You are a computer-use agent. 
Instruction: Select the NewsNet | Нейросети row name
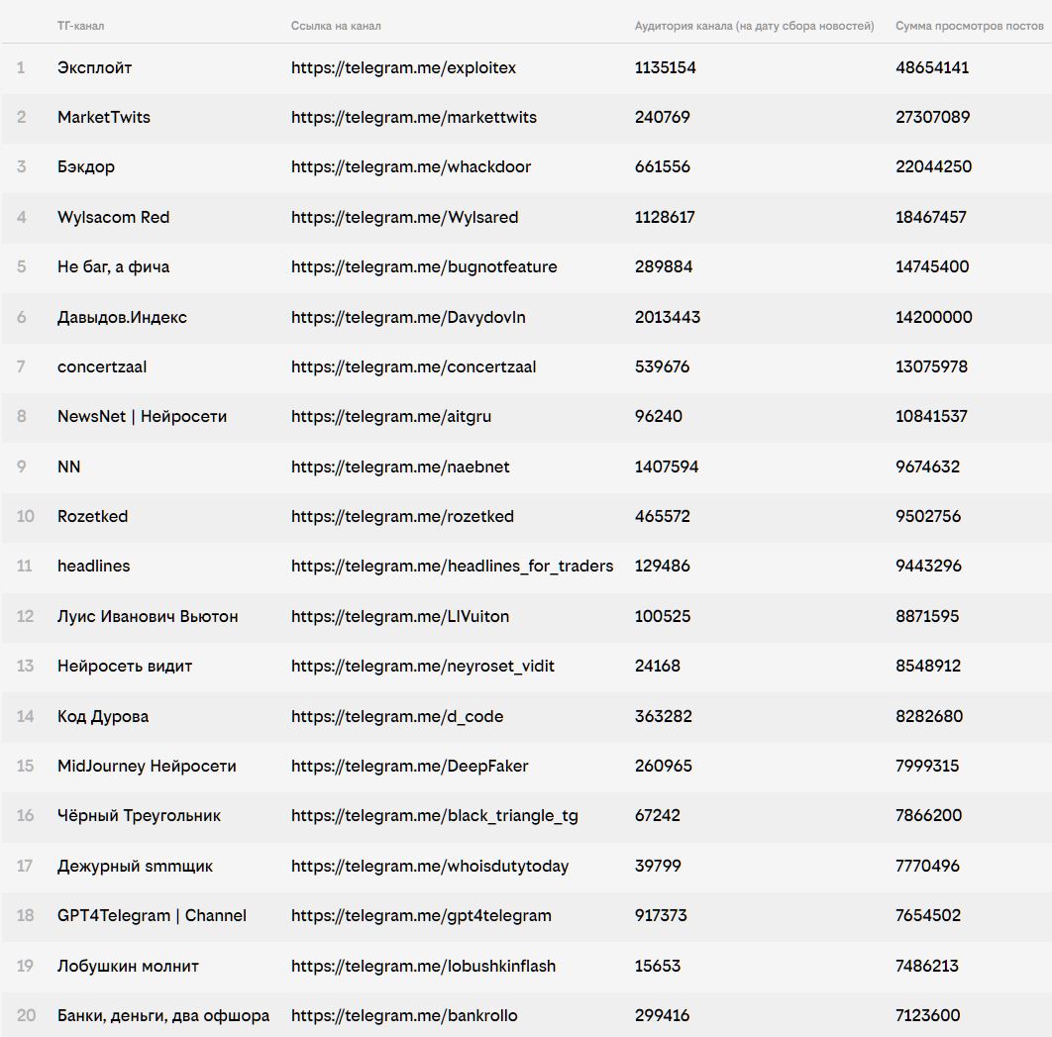click(142, 417)
